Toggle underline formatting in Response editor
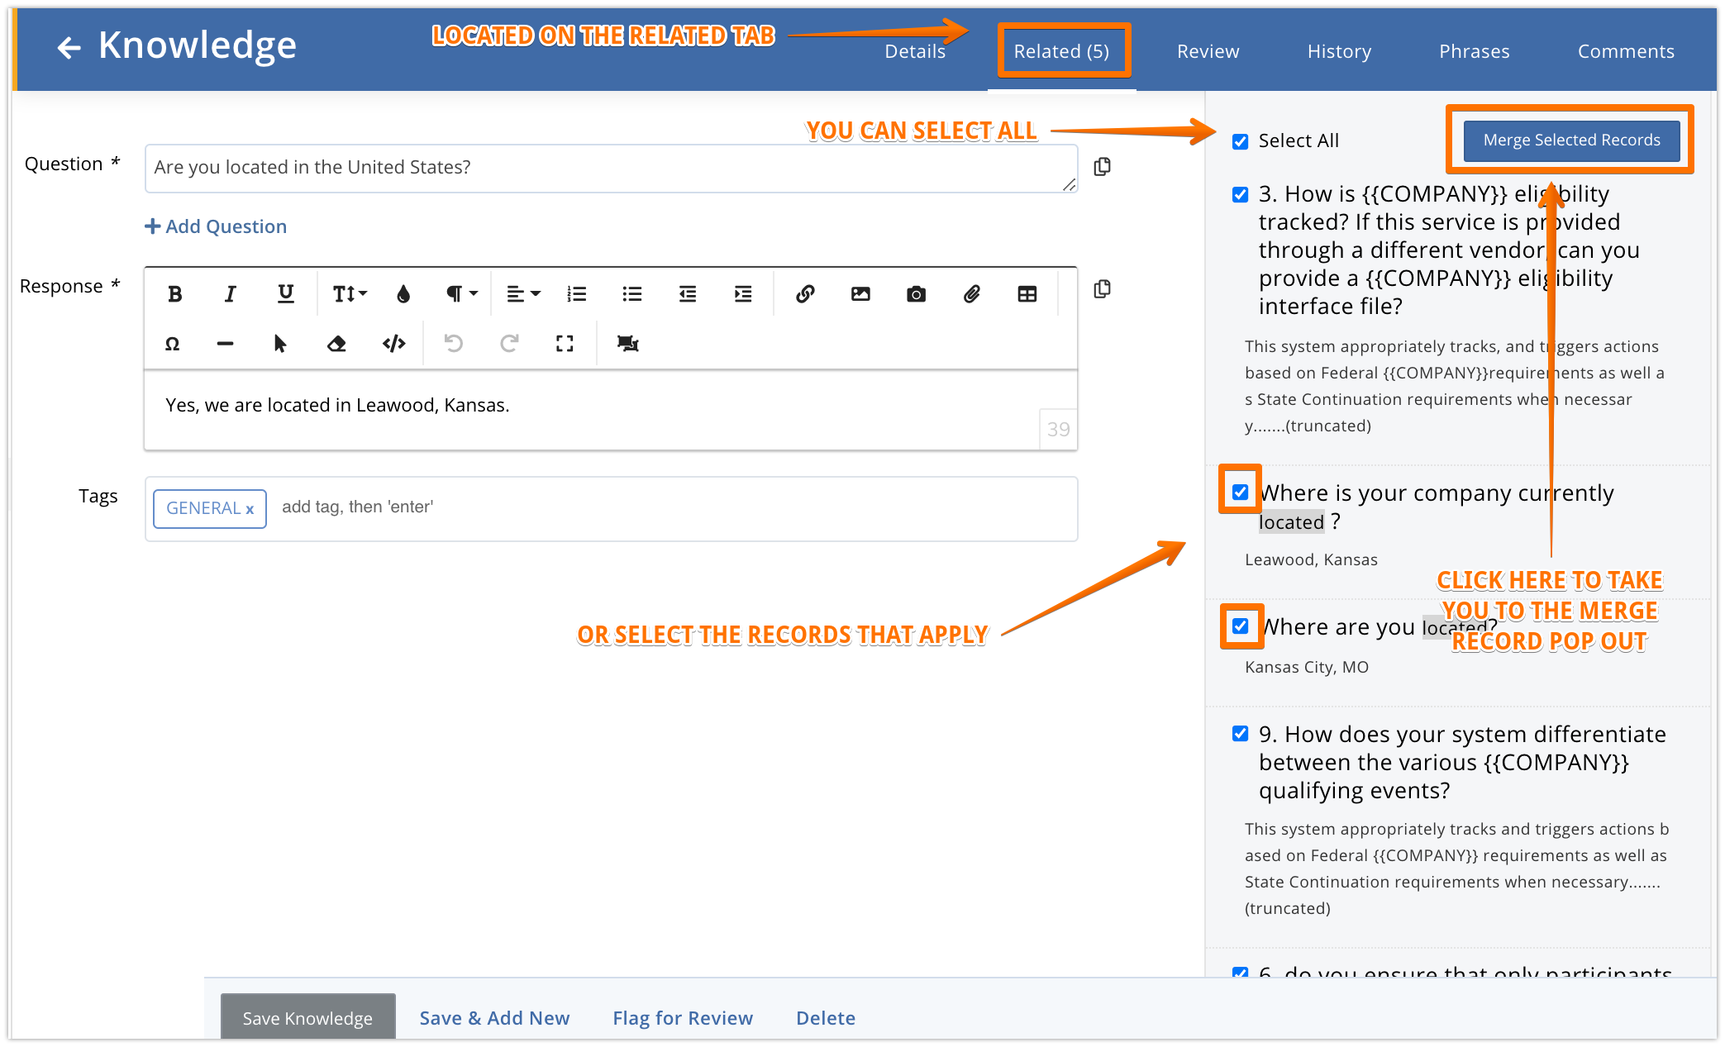This screenshot has width=1725, height=1047. pyautogui.click(x=285, y=294)
